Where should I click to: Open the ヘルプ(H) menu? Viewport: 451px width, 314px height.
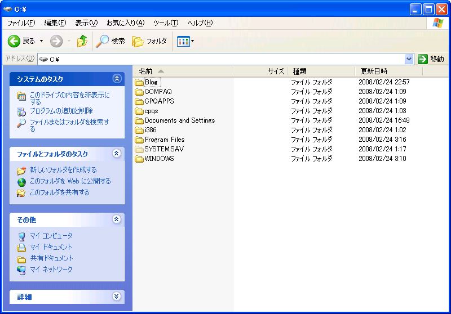point(200,23)
